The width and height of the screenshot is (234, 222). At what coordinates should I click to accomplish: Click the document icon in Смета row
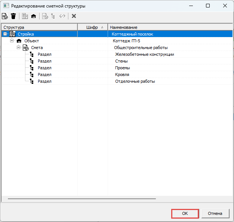[26, 48]
